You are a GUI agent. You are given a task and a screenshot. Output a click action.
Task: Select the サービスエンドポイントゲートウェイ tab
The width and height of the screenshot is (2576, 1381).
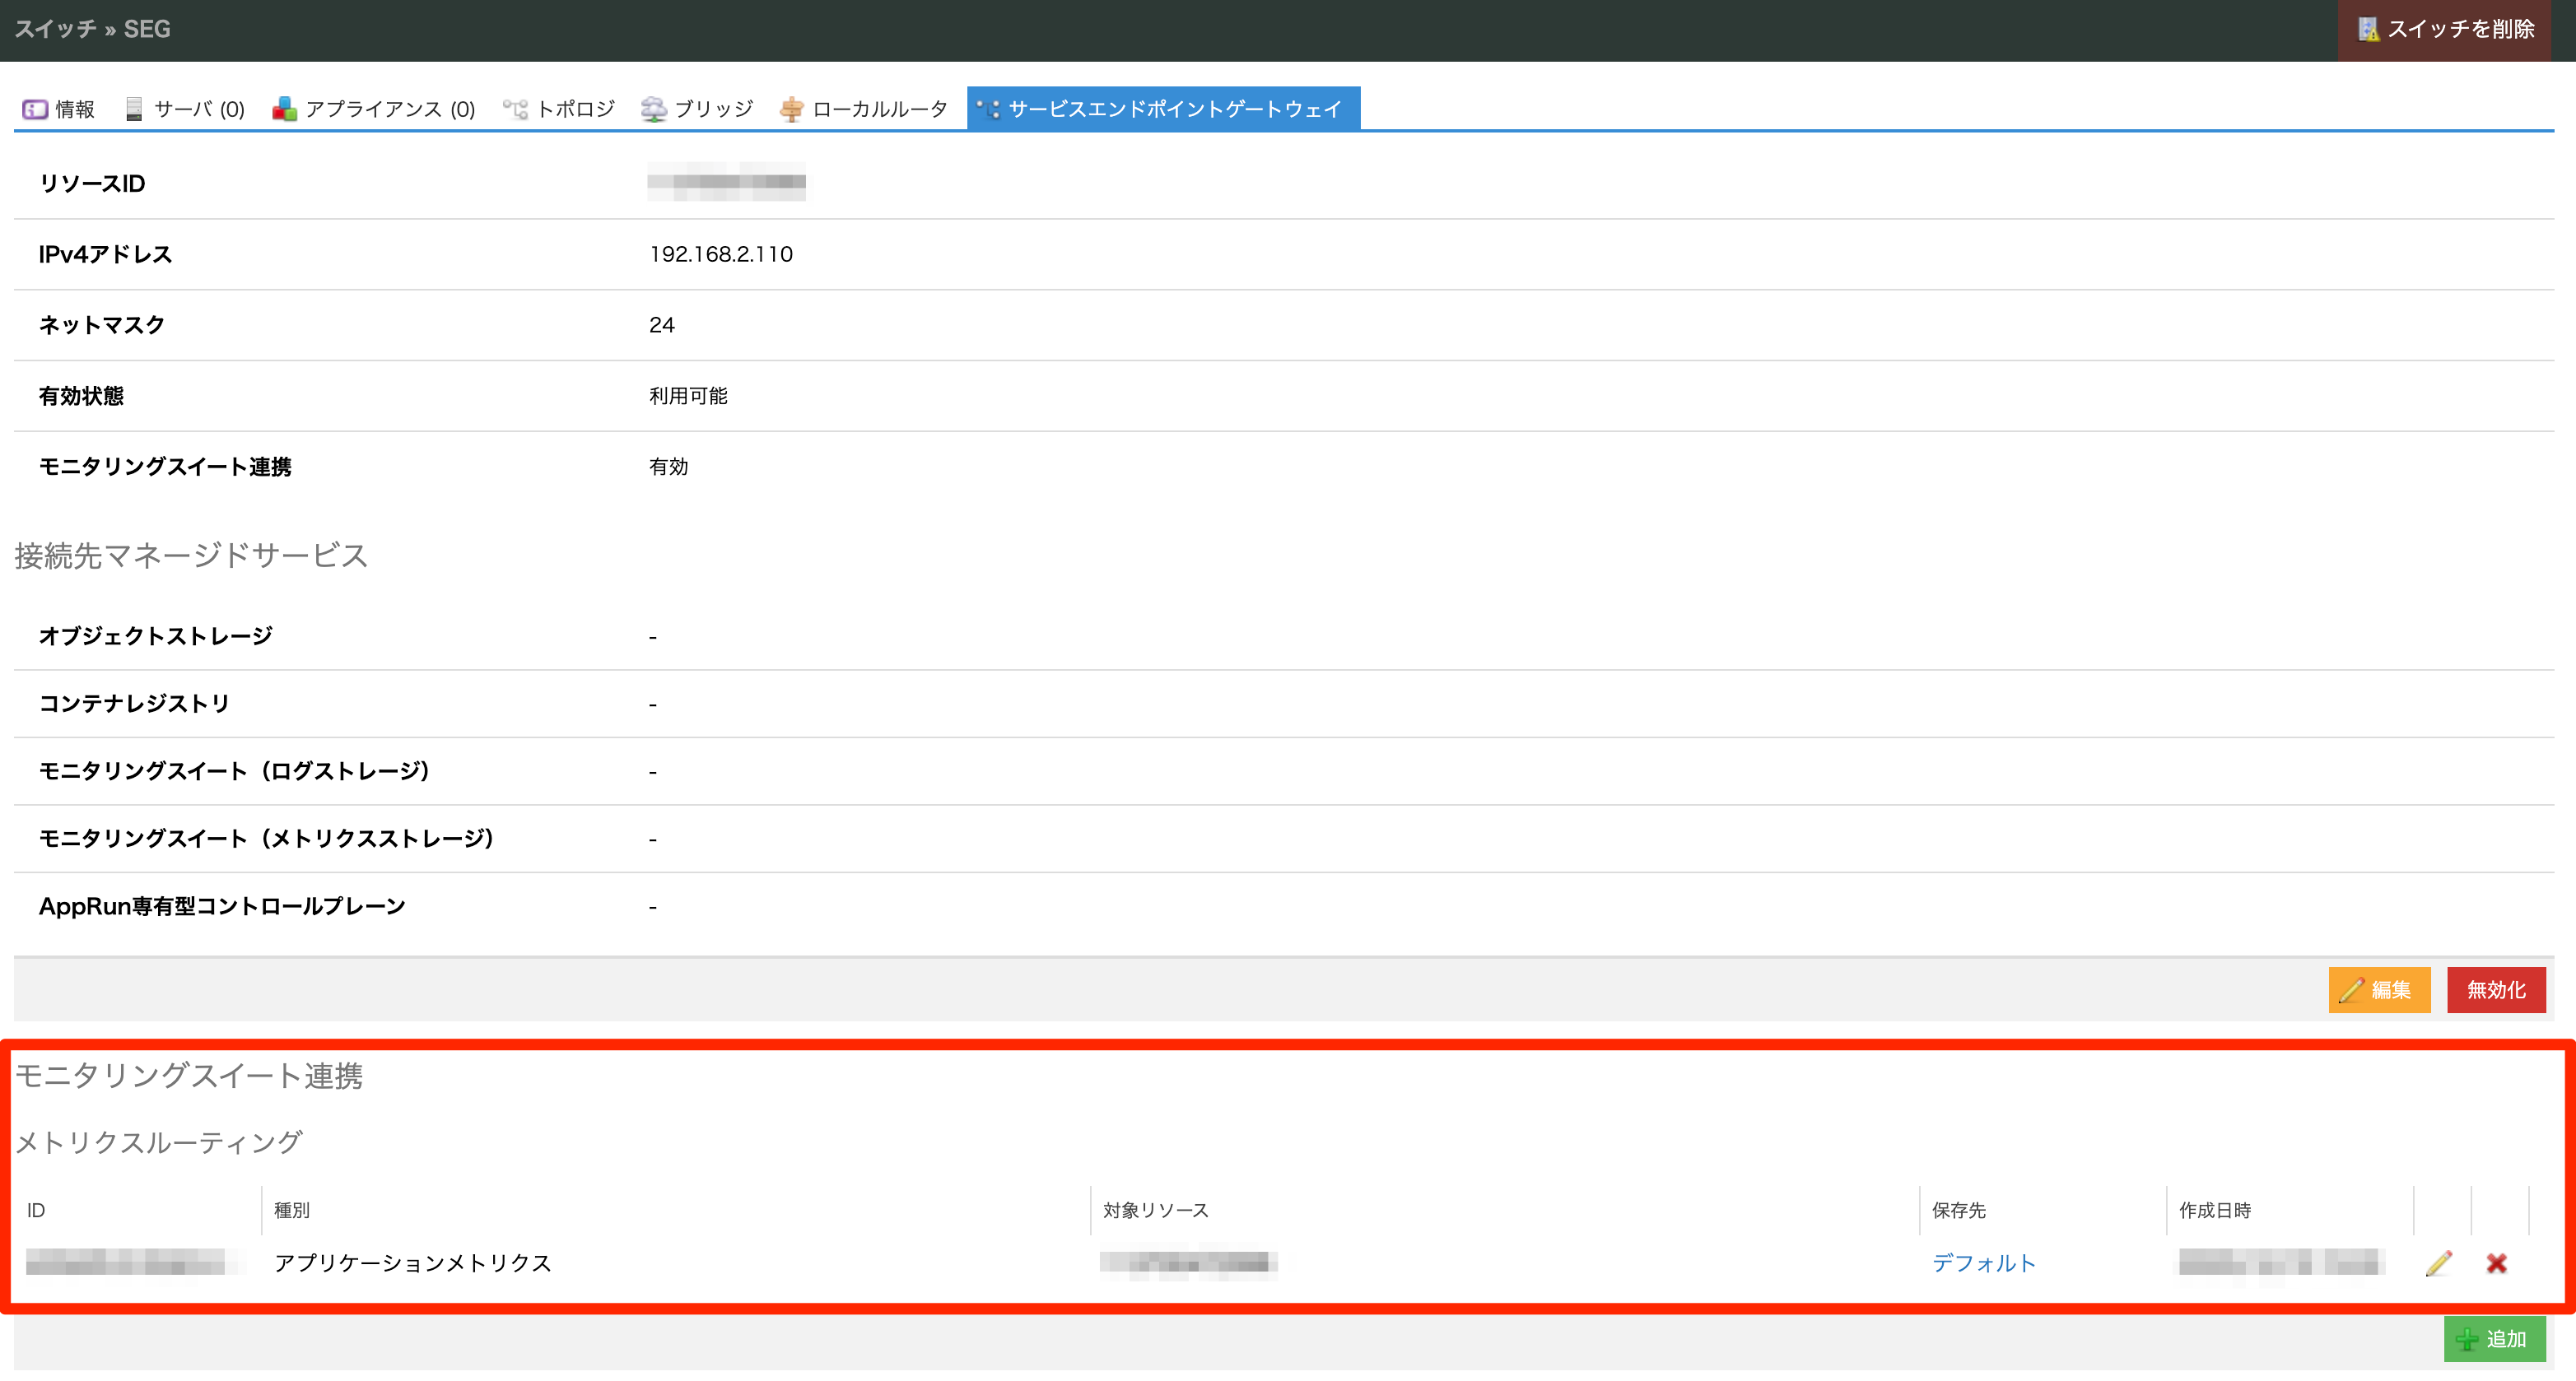click(x=1173, y=109)
